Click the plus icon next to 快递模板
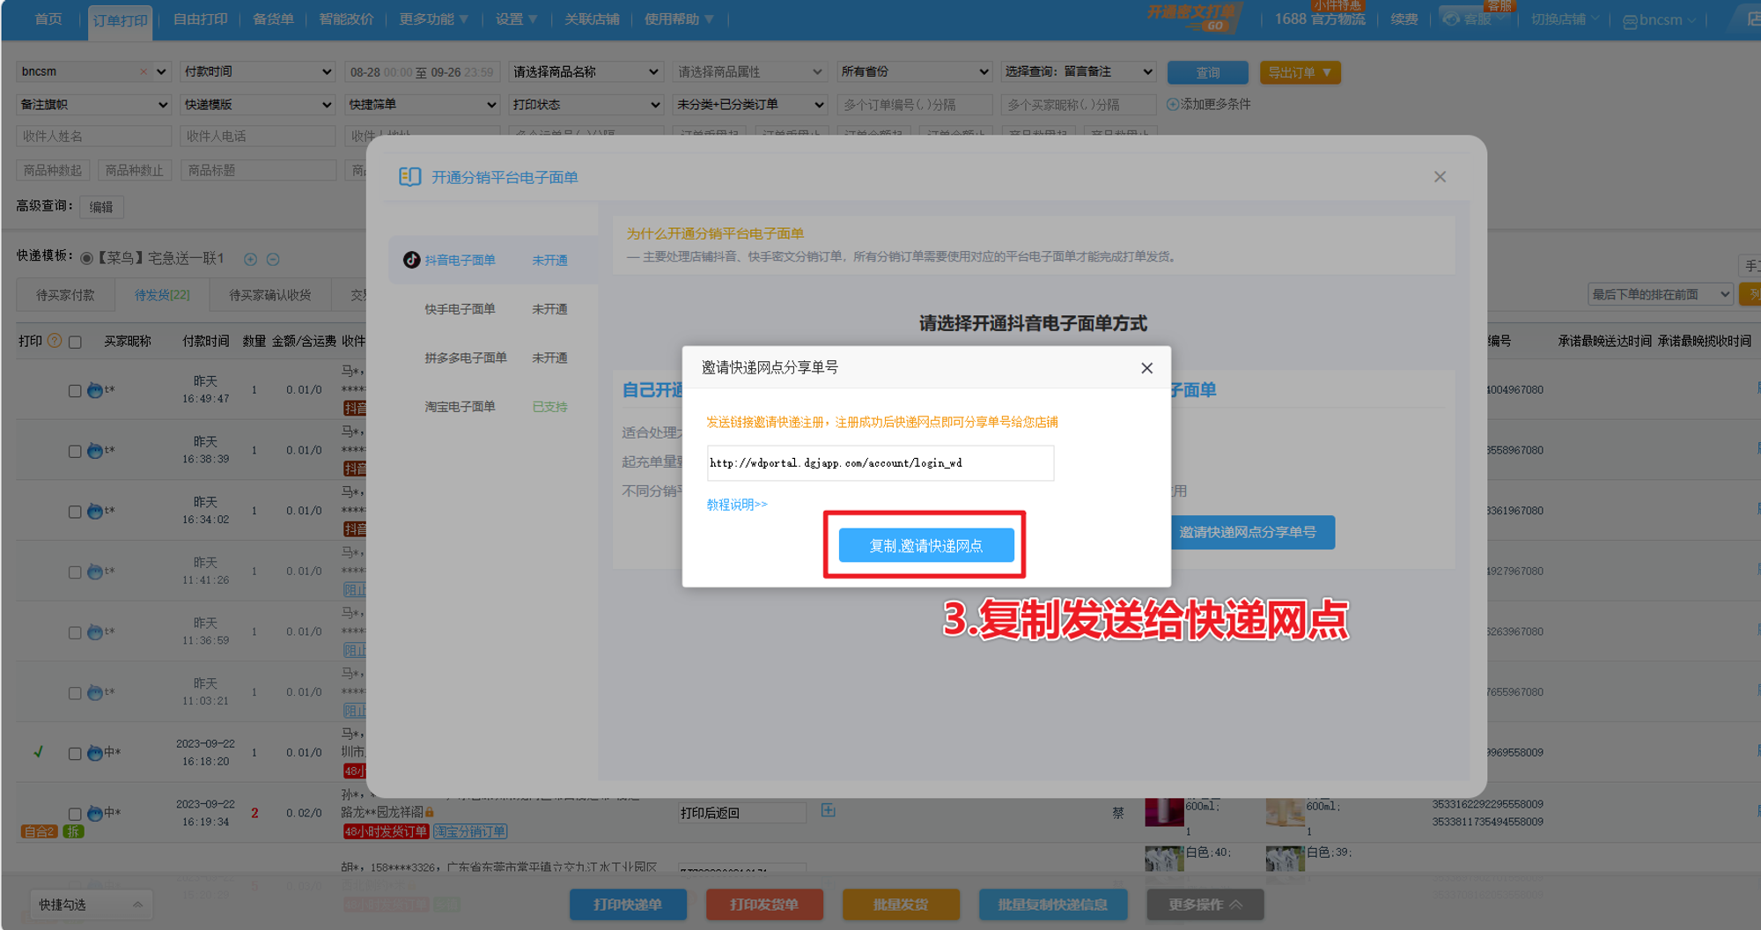 tap(250, 259)
